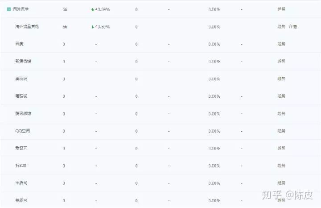Open 趋势 link in 腾讯微博 row
This screenshot has height=208, width=321.
tap(281, 113)
